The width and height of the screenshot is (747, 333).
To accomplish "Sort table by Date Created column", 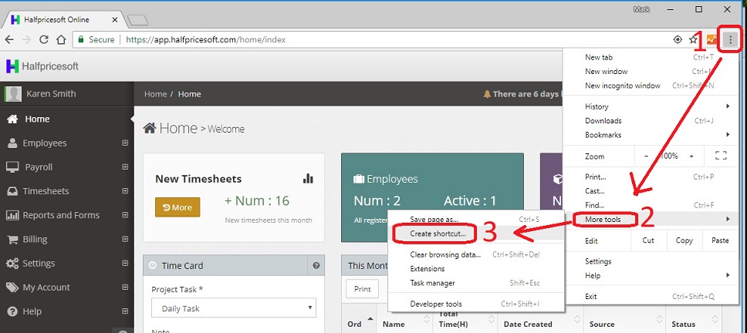I will [539, 324].
